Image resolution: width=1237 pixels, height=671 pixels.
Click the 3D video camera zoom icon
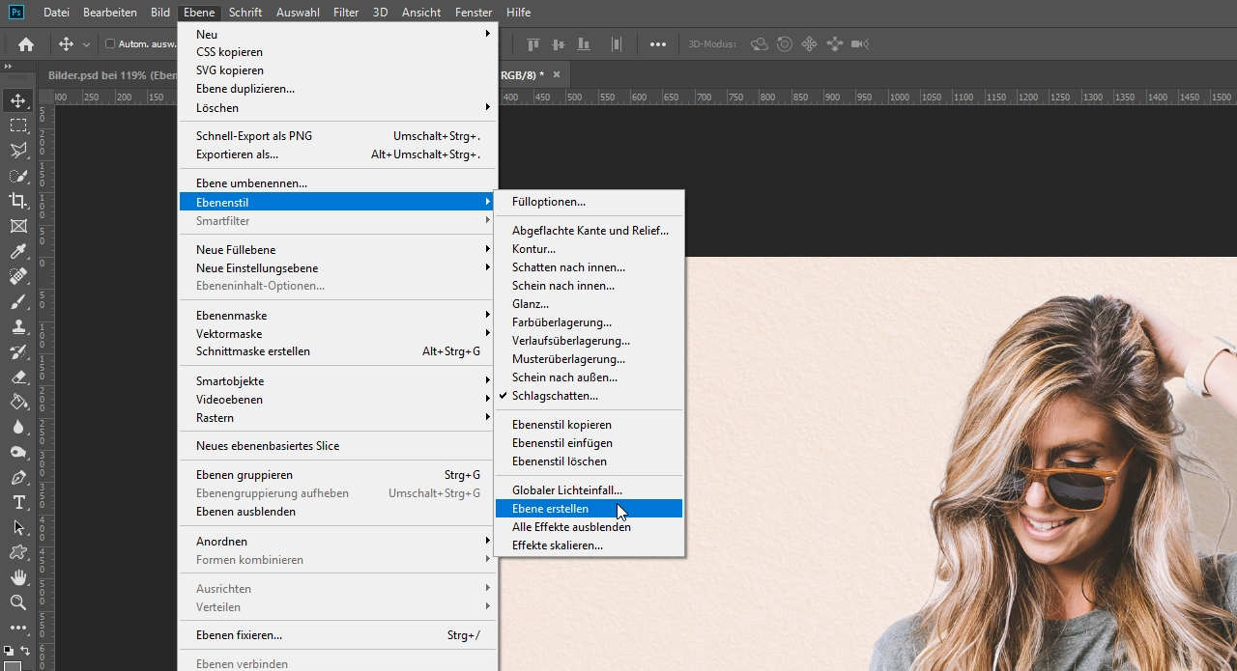860,44
